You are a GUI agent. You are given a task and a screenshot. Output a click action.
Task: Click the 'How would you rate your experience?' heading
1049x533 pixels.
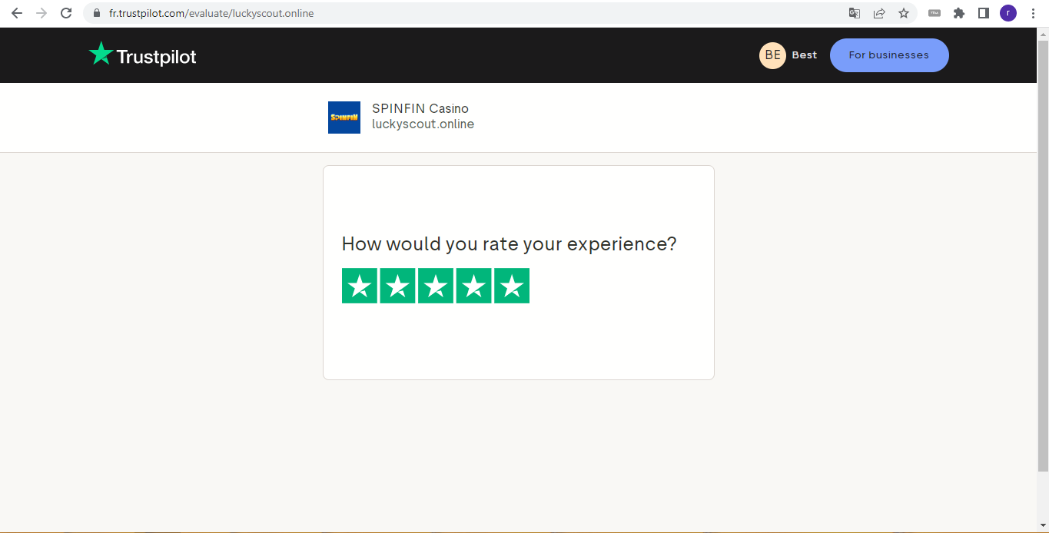[x=509, y=244]
